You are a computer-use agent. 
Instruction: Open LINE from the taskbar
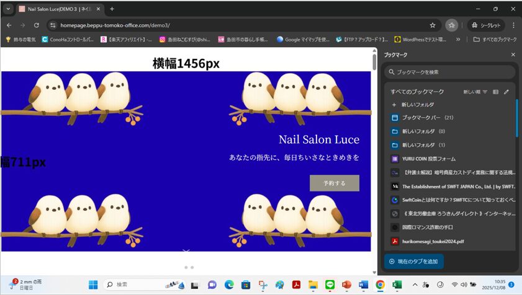(330, 284)
